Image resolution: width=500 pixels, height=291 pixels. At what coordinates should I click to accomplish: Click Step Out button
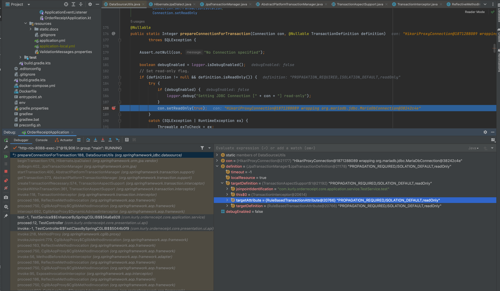[x=110, y=140]
